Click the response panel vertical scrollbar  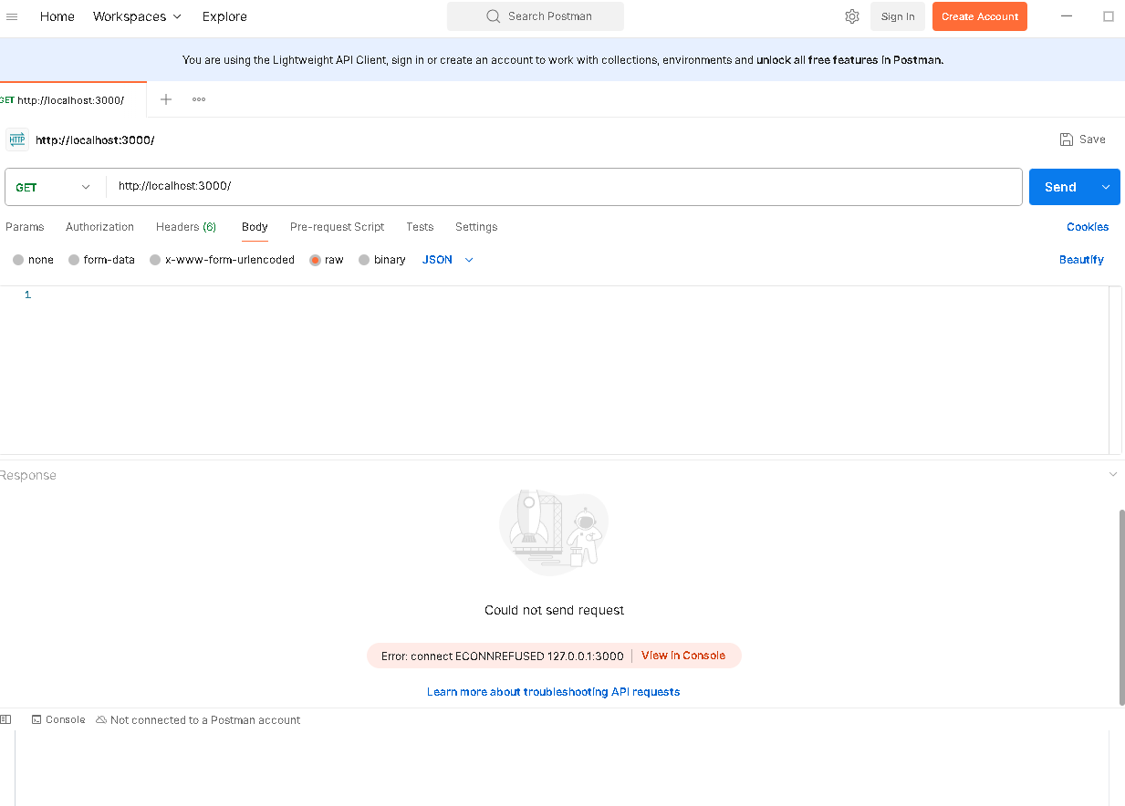(1121, 606)
